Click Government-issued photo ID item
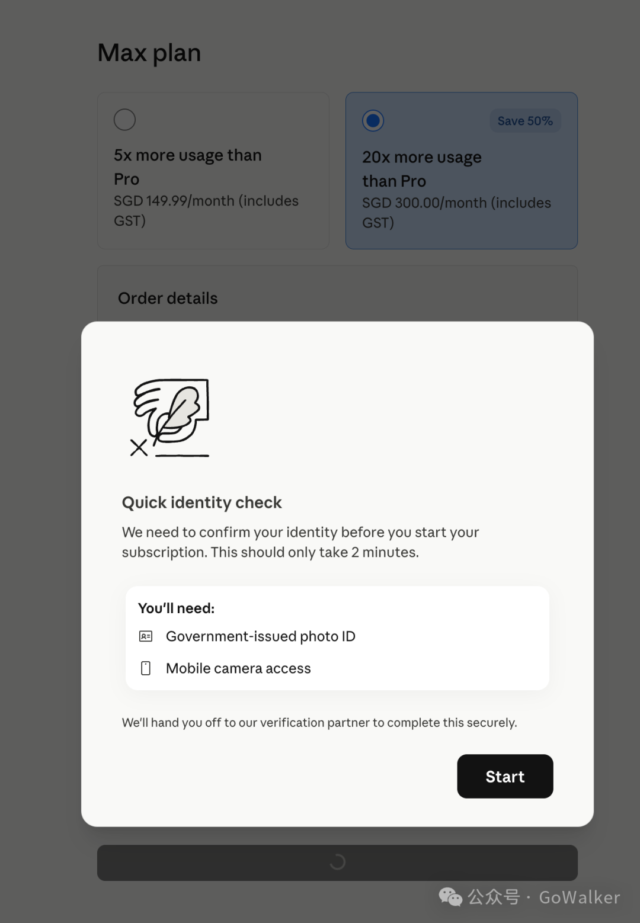640x923 pixels. (x=261, y=636)
